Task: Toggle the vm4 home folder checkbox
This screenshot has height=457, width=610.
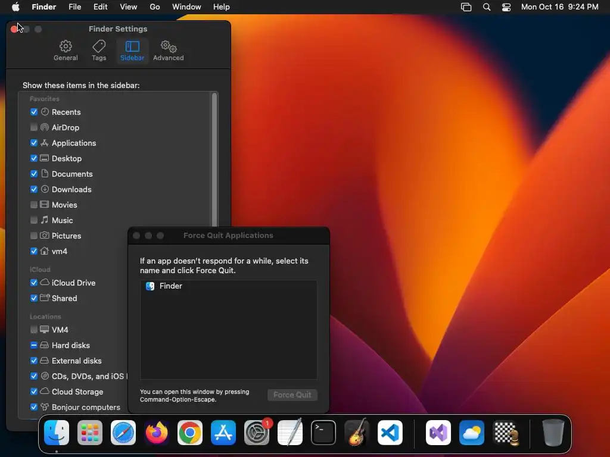Action: [x=34, y=251]
